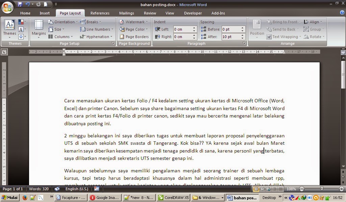Switch to Google Ima... Opera taskbar button
Screen dimensions: 346x202
click(x=105, y=198)
